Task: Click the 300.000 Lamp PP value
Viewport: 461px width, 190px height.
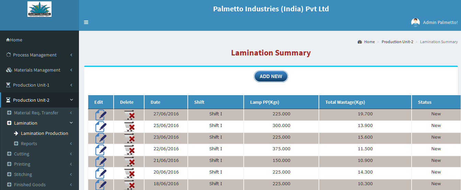Action: (281, 125)
